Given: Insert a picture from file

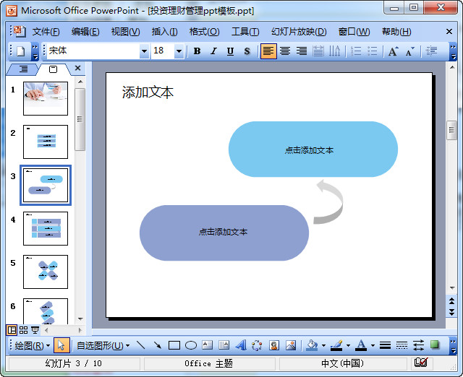Looking at the screenshot, I should (x=291, y=345).
